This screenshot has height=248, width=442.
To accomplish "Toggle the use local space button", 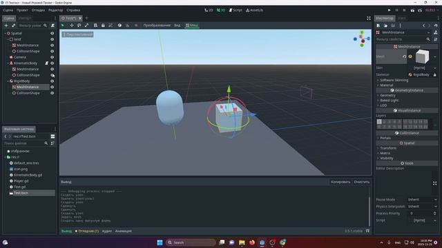I will [119, 25].
